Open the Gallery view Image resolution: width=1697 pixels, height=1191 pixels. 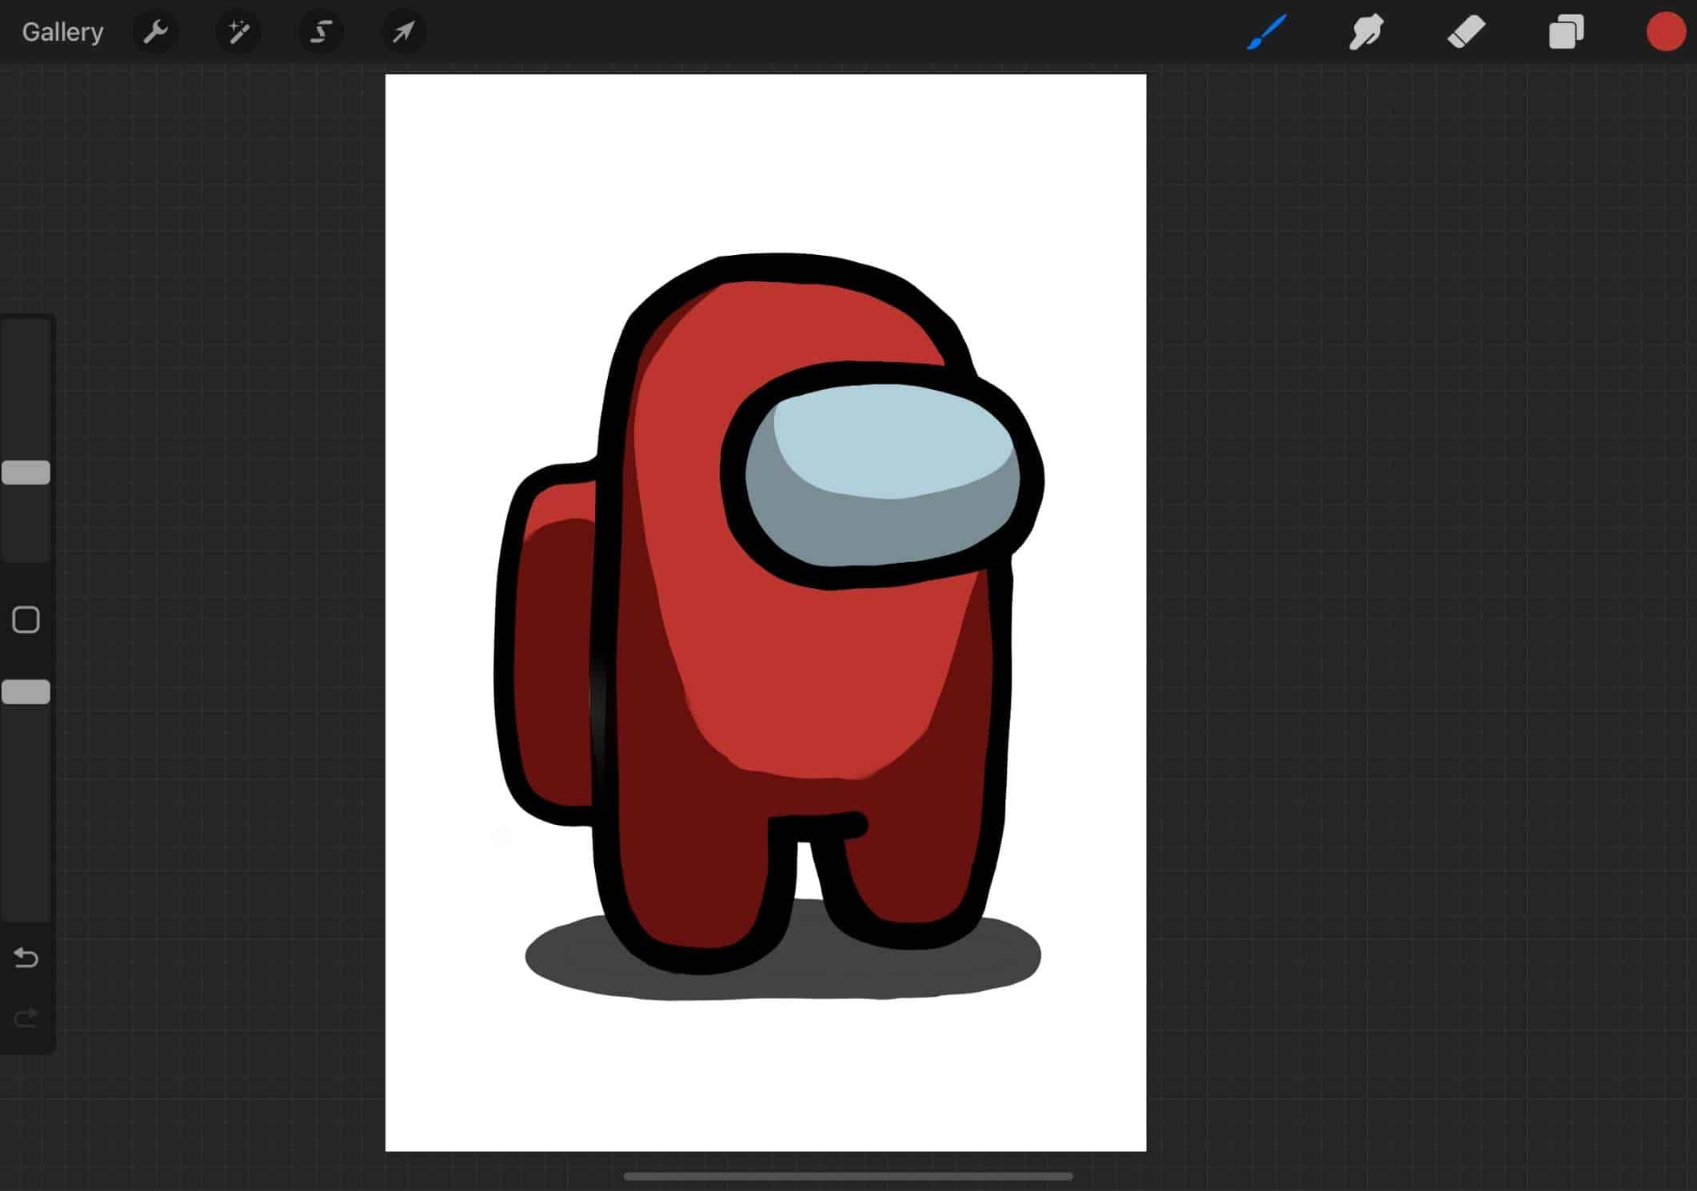coord(62,32)
